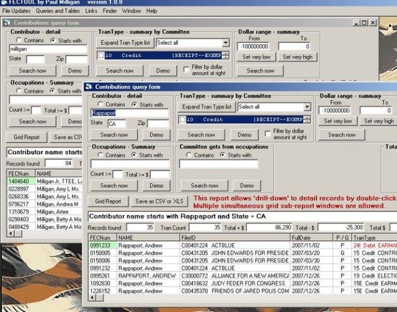Click the FECTOOL application title icon
The width and height of the screenshot is (397, 312).
point(3,3)
